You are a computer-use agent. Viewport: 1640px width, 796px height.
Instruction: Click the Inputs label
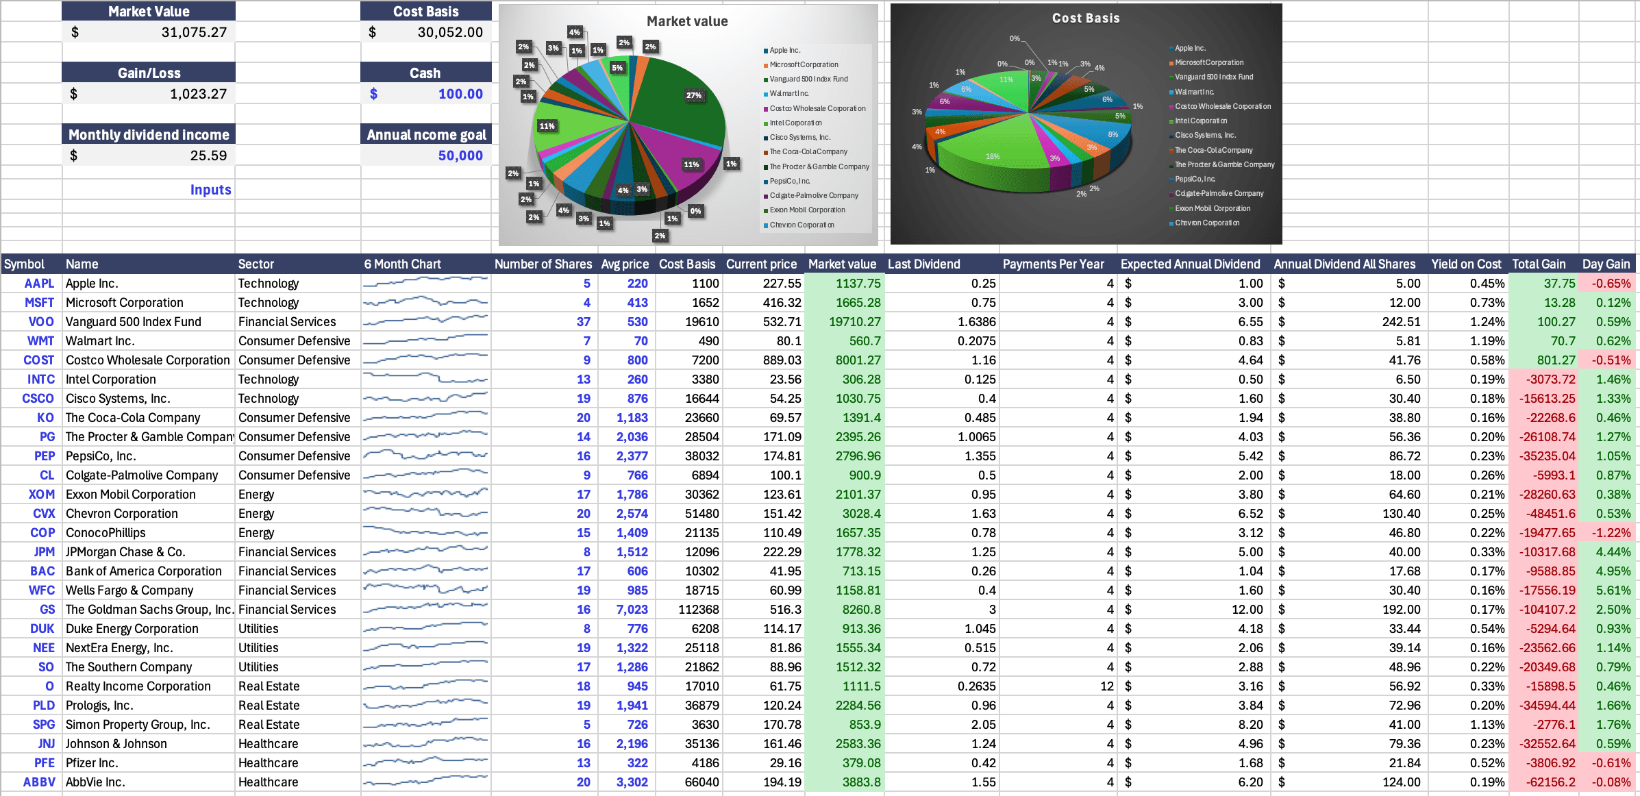coord(210,190)
